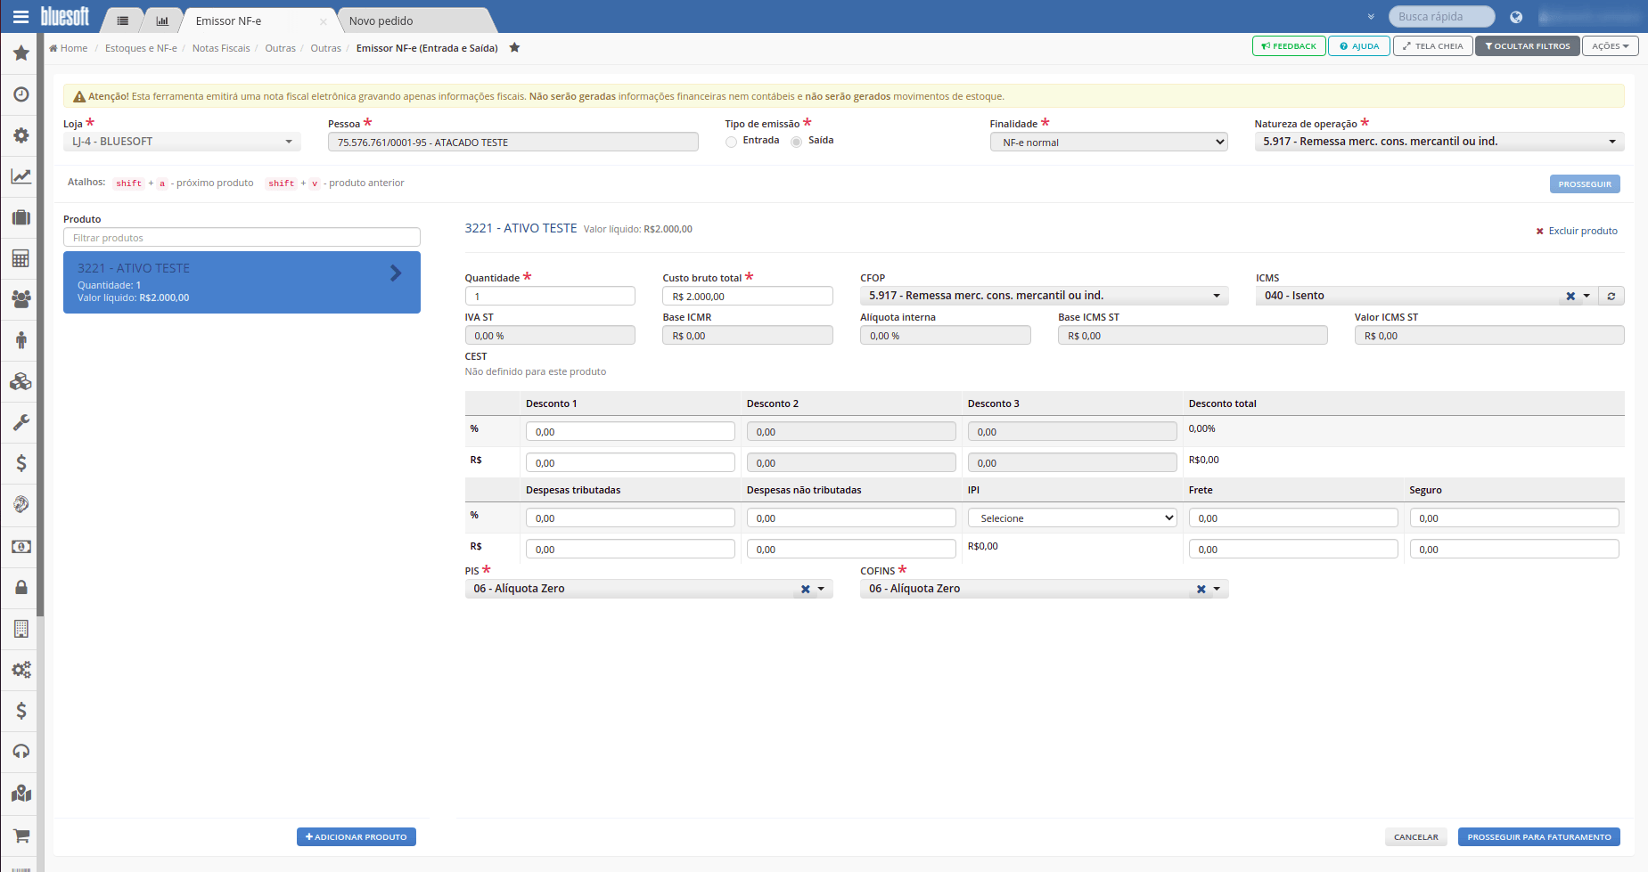Refresh ICMS with the reload icon
Screen dimensions: 1648x872
pyautogui.click(x=1611, y=296)
